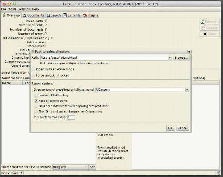Open the Documents tab
The height and width of the screenshot is (177, 223).
click(33, 15)
